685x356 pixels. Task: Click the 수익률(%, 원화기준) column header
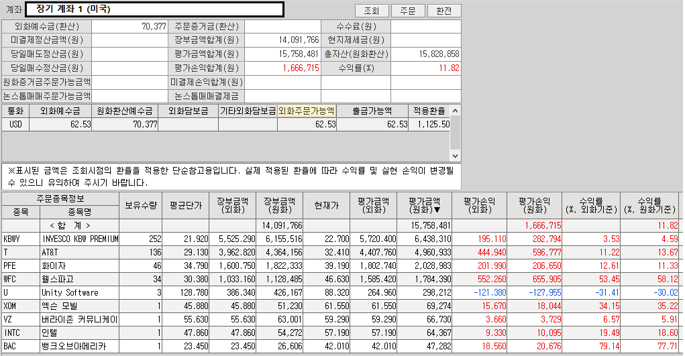(651, 205)
